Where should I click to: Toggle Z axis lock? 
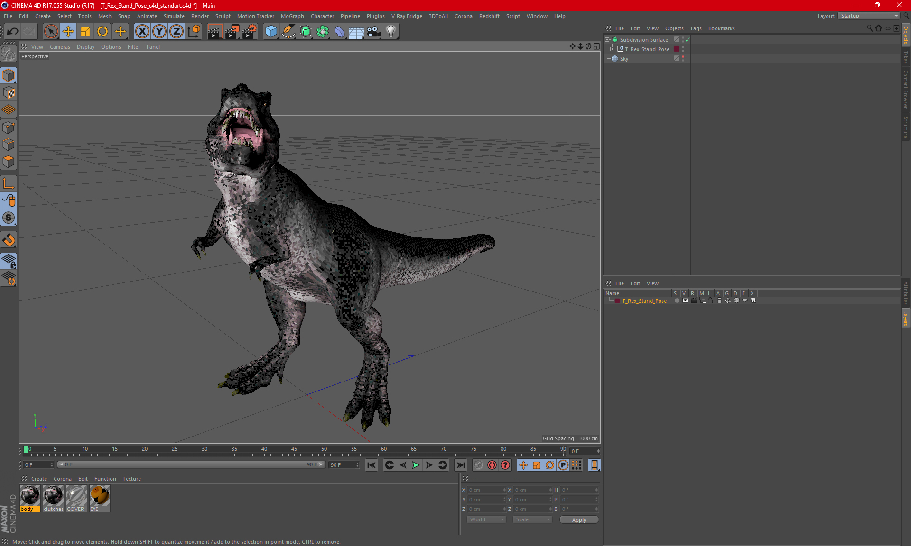pos(177,31)
